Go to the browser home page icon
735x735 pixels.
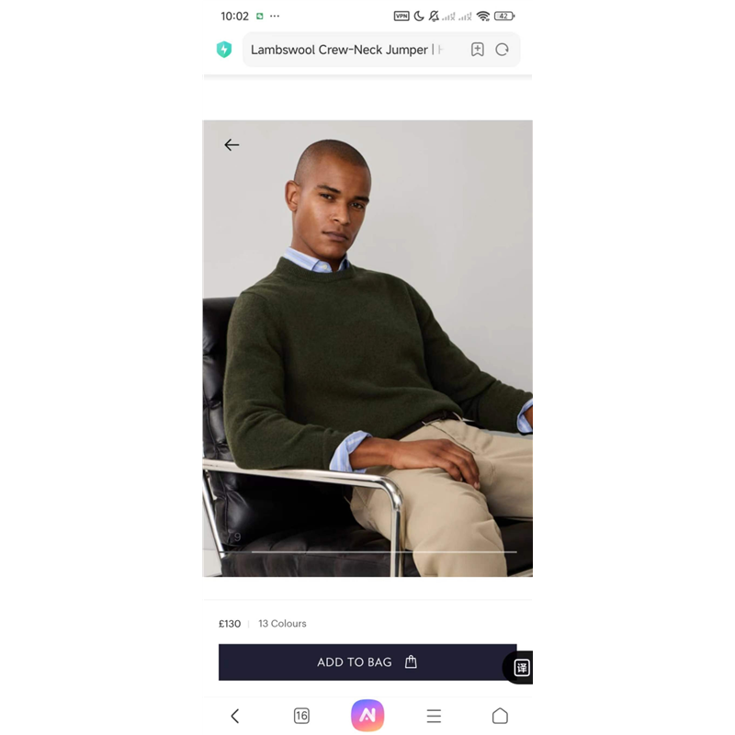pyautogui.click(x=500, y=716)
